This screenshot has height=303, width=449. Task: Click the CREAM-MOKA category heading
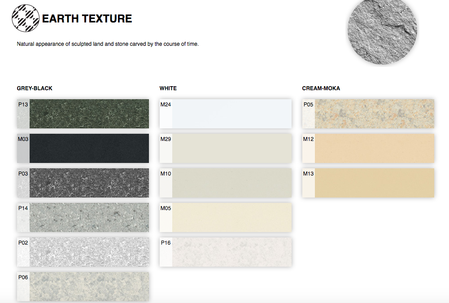tap(321, 88)
